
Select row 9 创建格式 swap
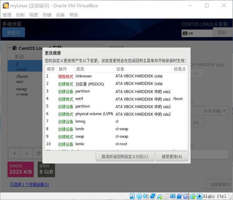(x=116, y=137)
